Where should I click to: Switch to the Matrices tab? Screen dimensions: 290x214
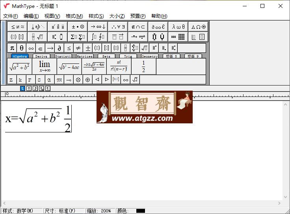click(85, 56)
